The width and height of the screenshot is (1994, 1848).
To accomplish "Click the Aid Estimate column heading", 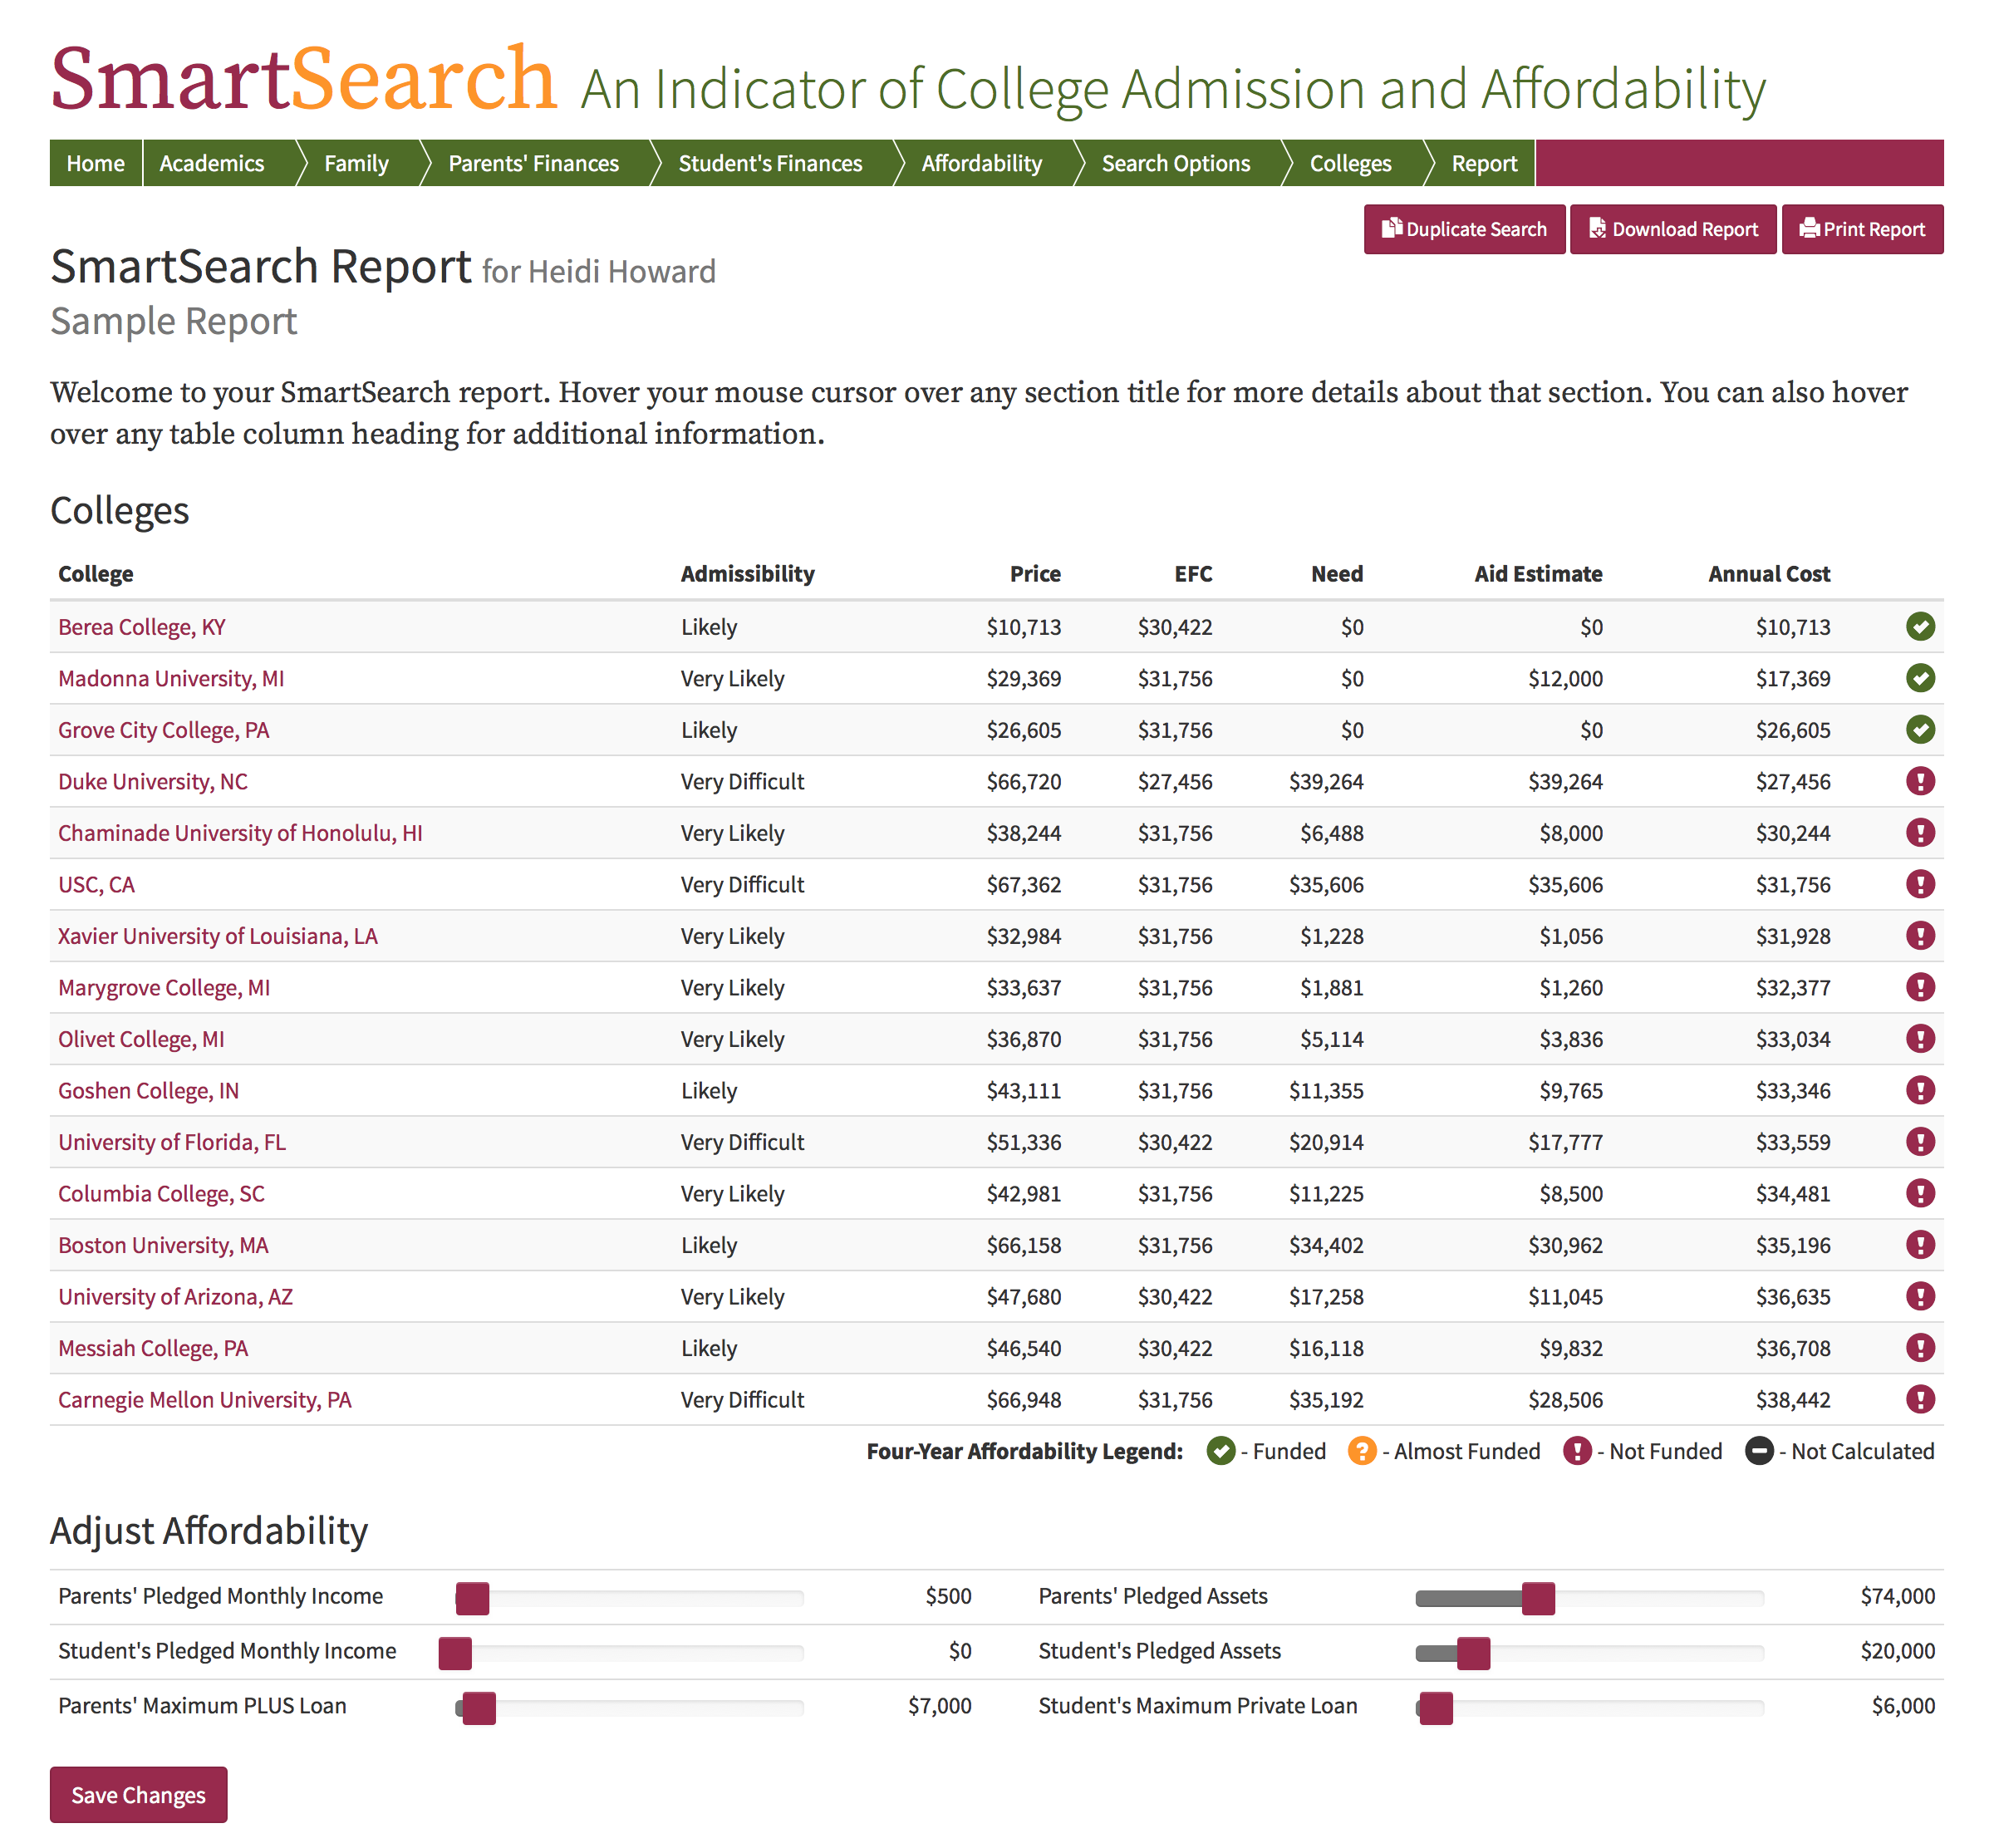I will (1538, 574).
